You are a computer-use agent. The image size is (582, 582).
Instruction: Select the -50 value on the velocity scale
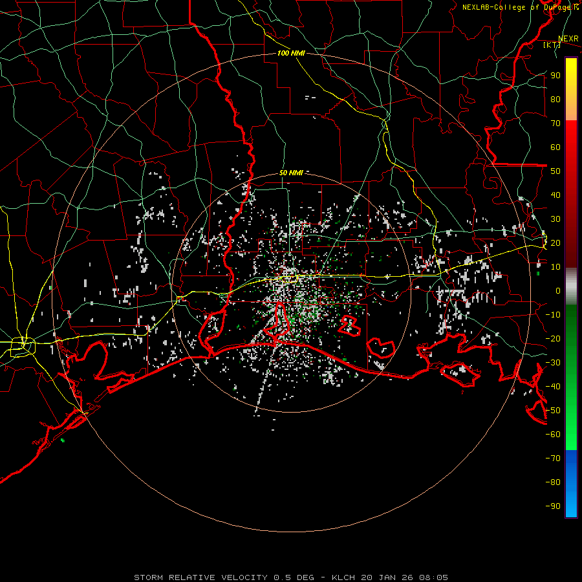pos(553,411)
